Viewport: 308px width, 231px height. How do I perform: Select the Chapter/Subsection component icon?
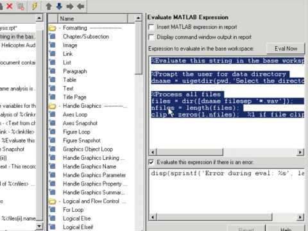52,37
